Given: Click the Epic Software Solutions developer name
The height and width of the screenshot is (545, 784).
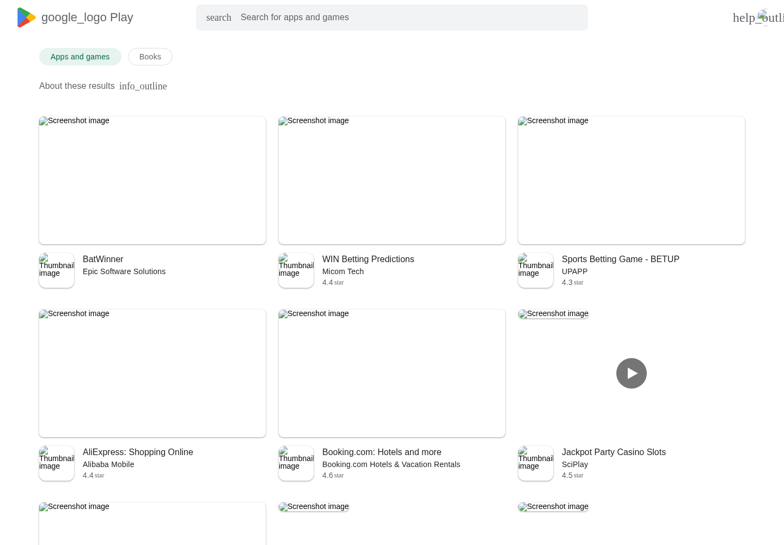Looking at the screenshot, I should point(124,271).
